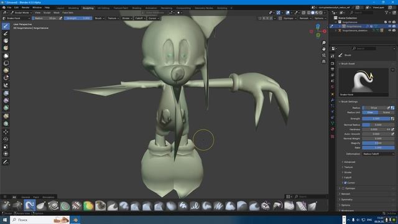Image resolution: width=398 pixels, height=224 pixels.
Task: Open the Cursor popover in tool header
Action: point(154,18)
